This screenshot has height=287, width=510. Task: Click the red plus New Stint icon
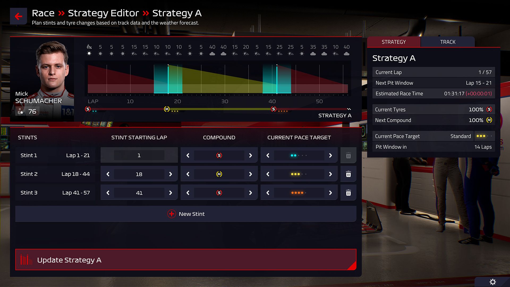172,214
